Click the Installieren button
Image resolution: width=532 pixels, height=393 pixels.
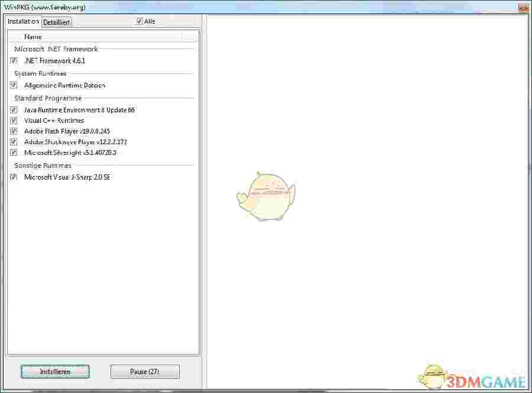55,372
